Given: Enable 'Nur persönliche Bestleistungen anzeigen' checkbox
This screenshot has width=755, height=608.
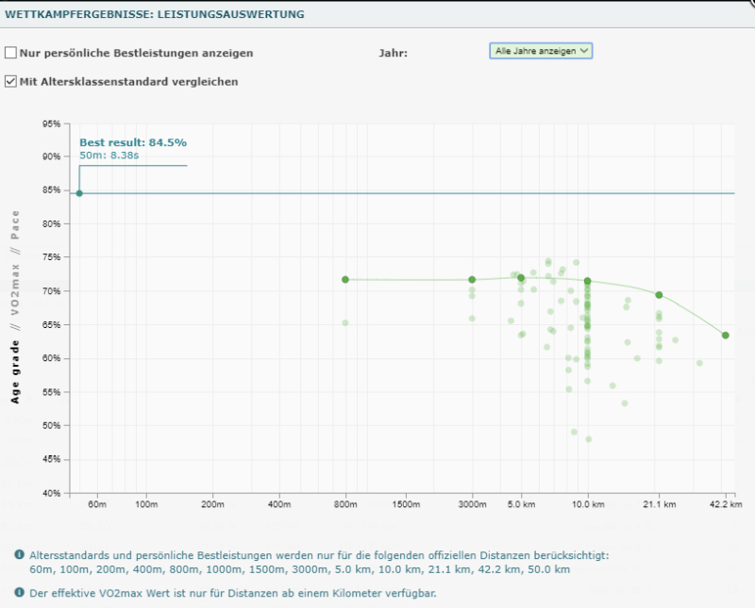Looking at the screenshot, I should tap(11, 54).
